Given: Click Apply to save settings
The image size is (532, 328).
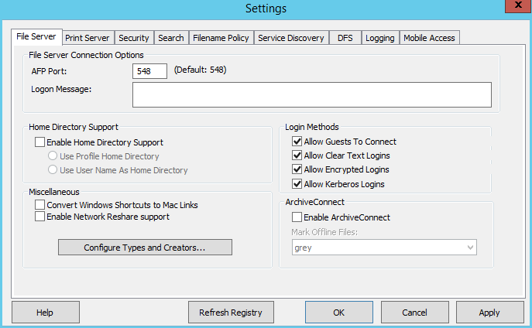Looking at the screenshot, I should coord(489,313).
